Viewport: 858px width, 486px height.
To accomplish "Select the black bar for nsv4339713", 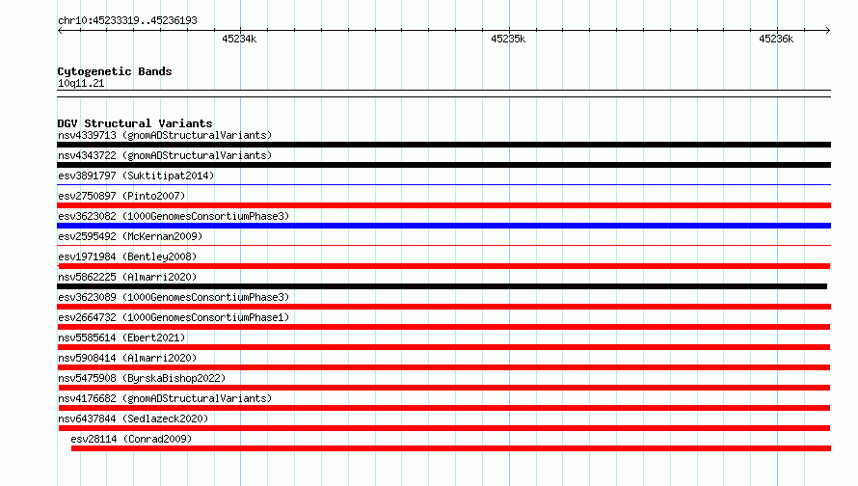I will [443, 145].
